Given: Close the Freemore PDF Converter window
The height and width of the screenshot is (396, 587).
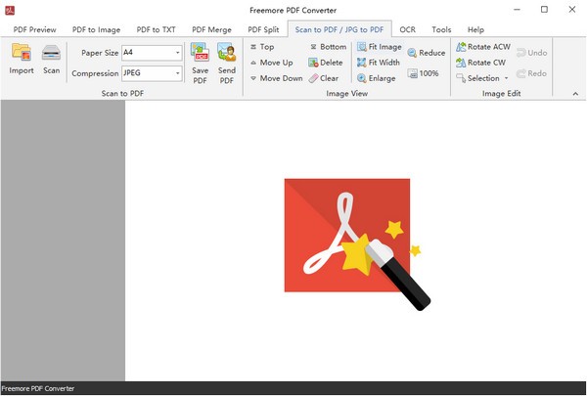Looking at the screenshot, I should point(572,10).
